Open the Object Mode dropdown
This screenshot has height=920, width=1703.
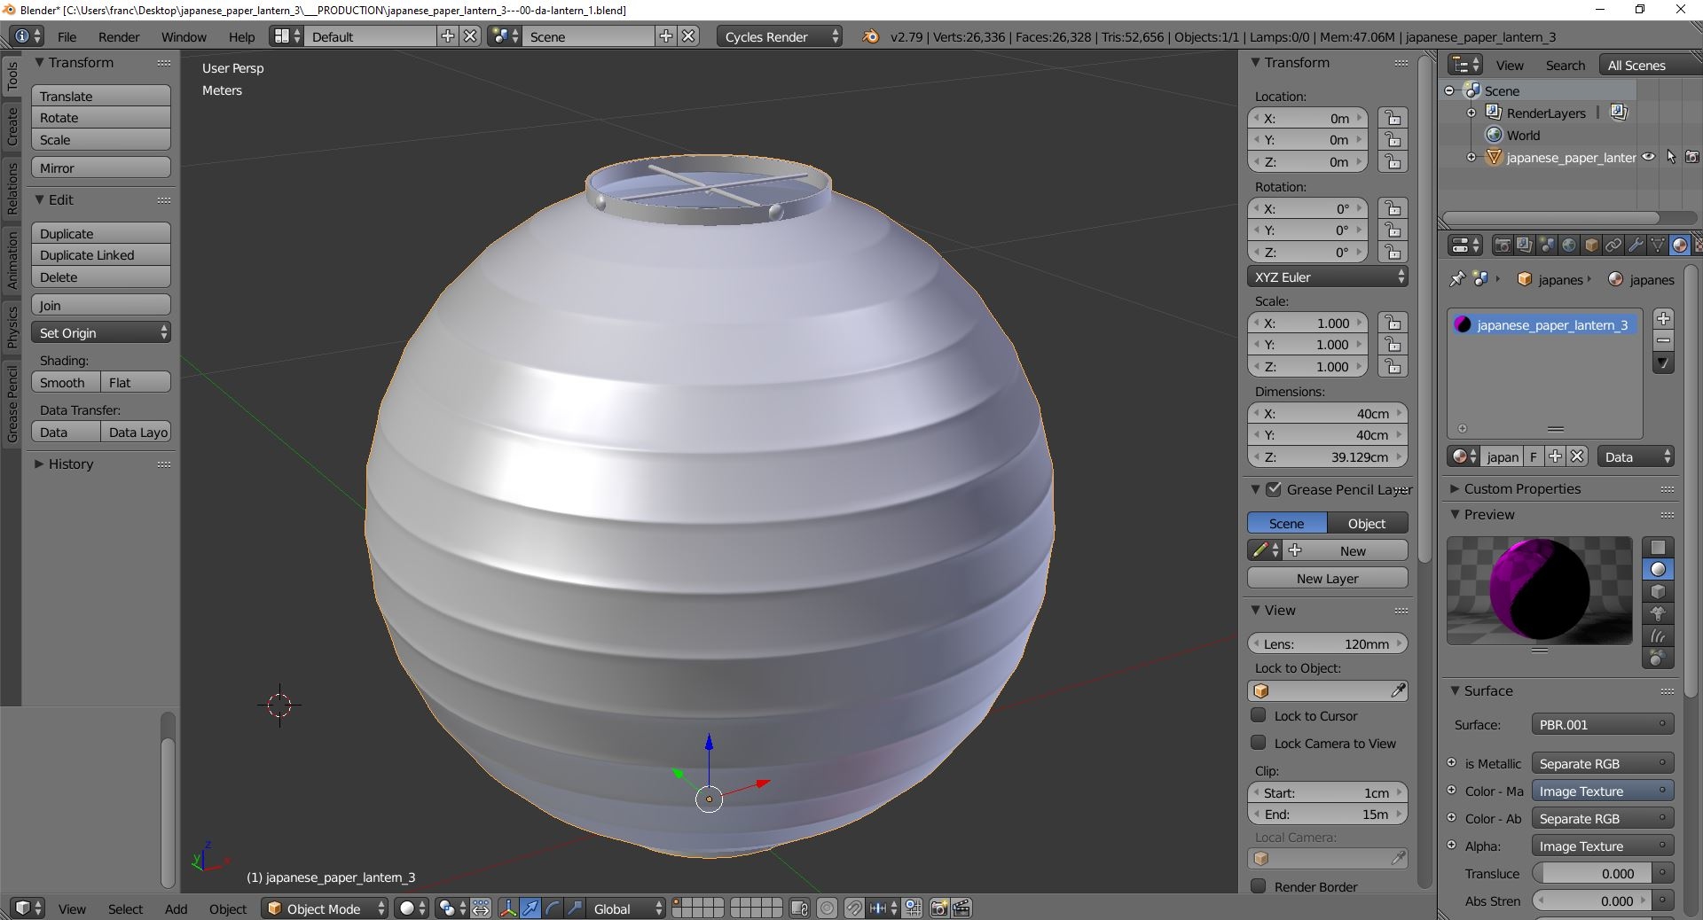point(324,908)
